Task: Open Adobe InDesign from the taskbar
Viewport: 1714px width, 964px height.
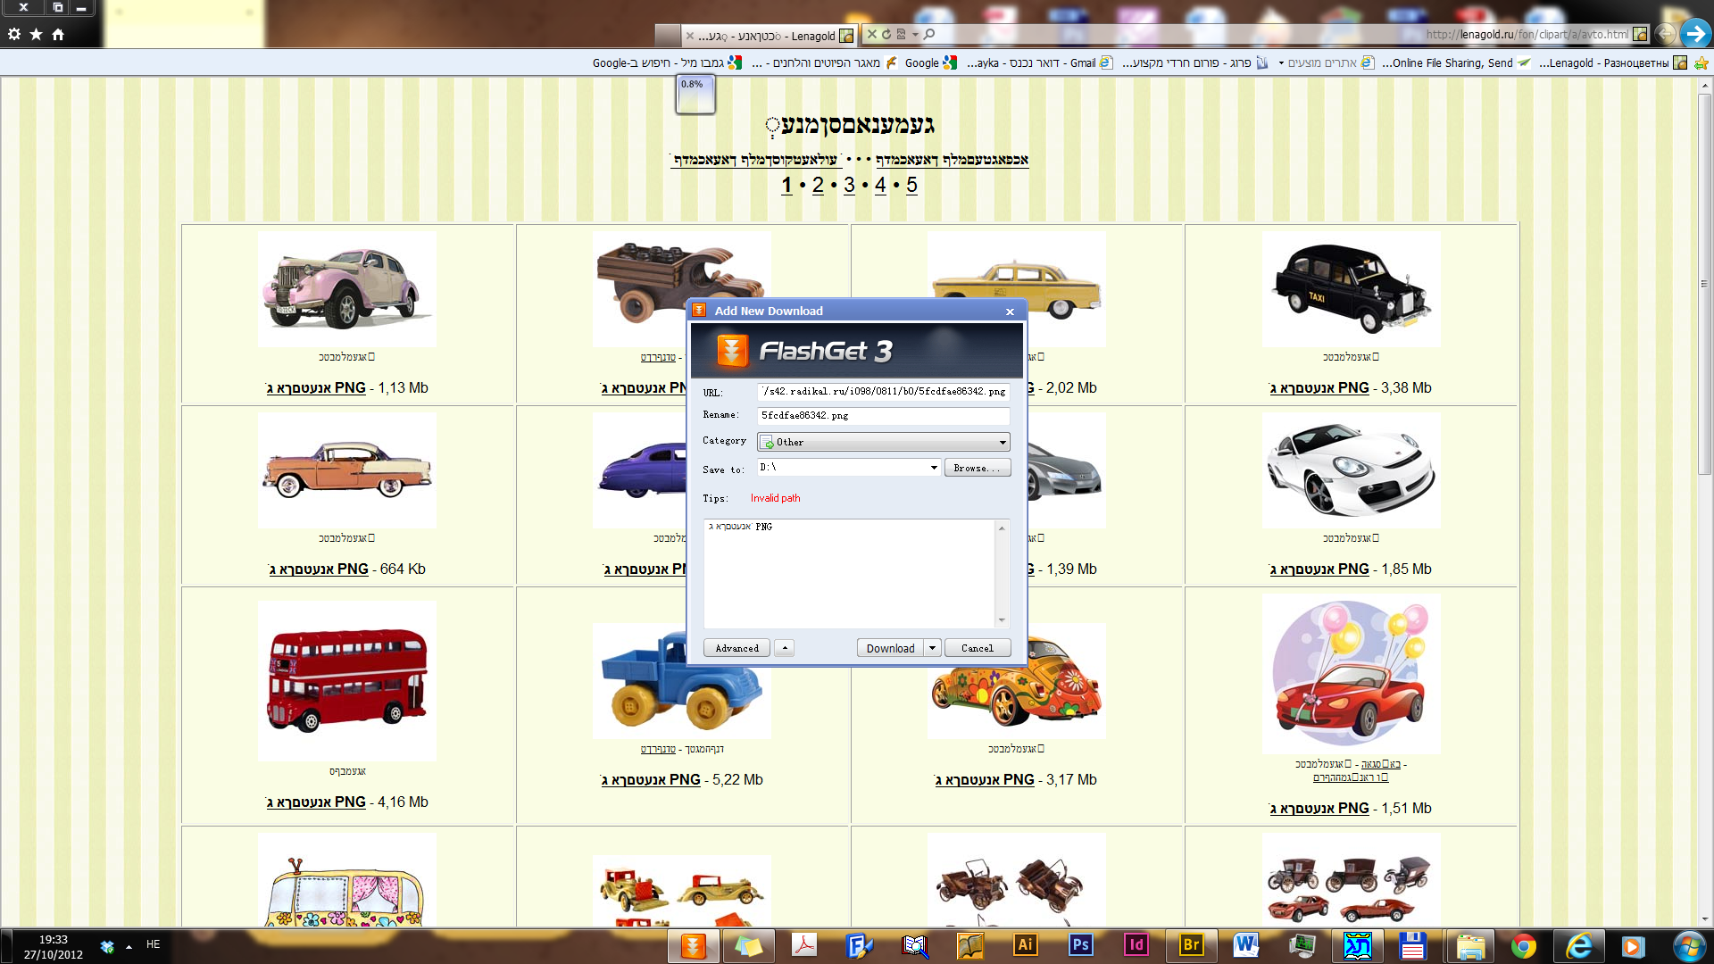Action: pos(1136,945)
